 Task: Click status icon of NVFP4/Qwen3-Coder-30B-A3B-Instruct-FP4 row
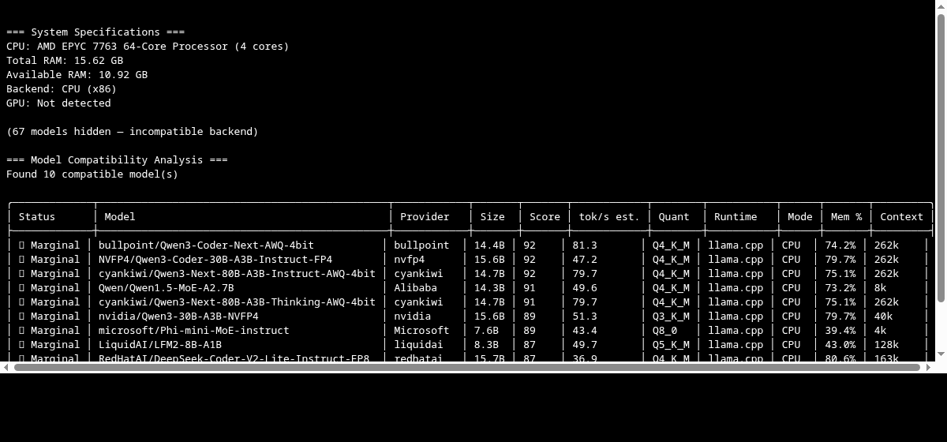(22, 260)
